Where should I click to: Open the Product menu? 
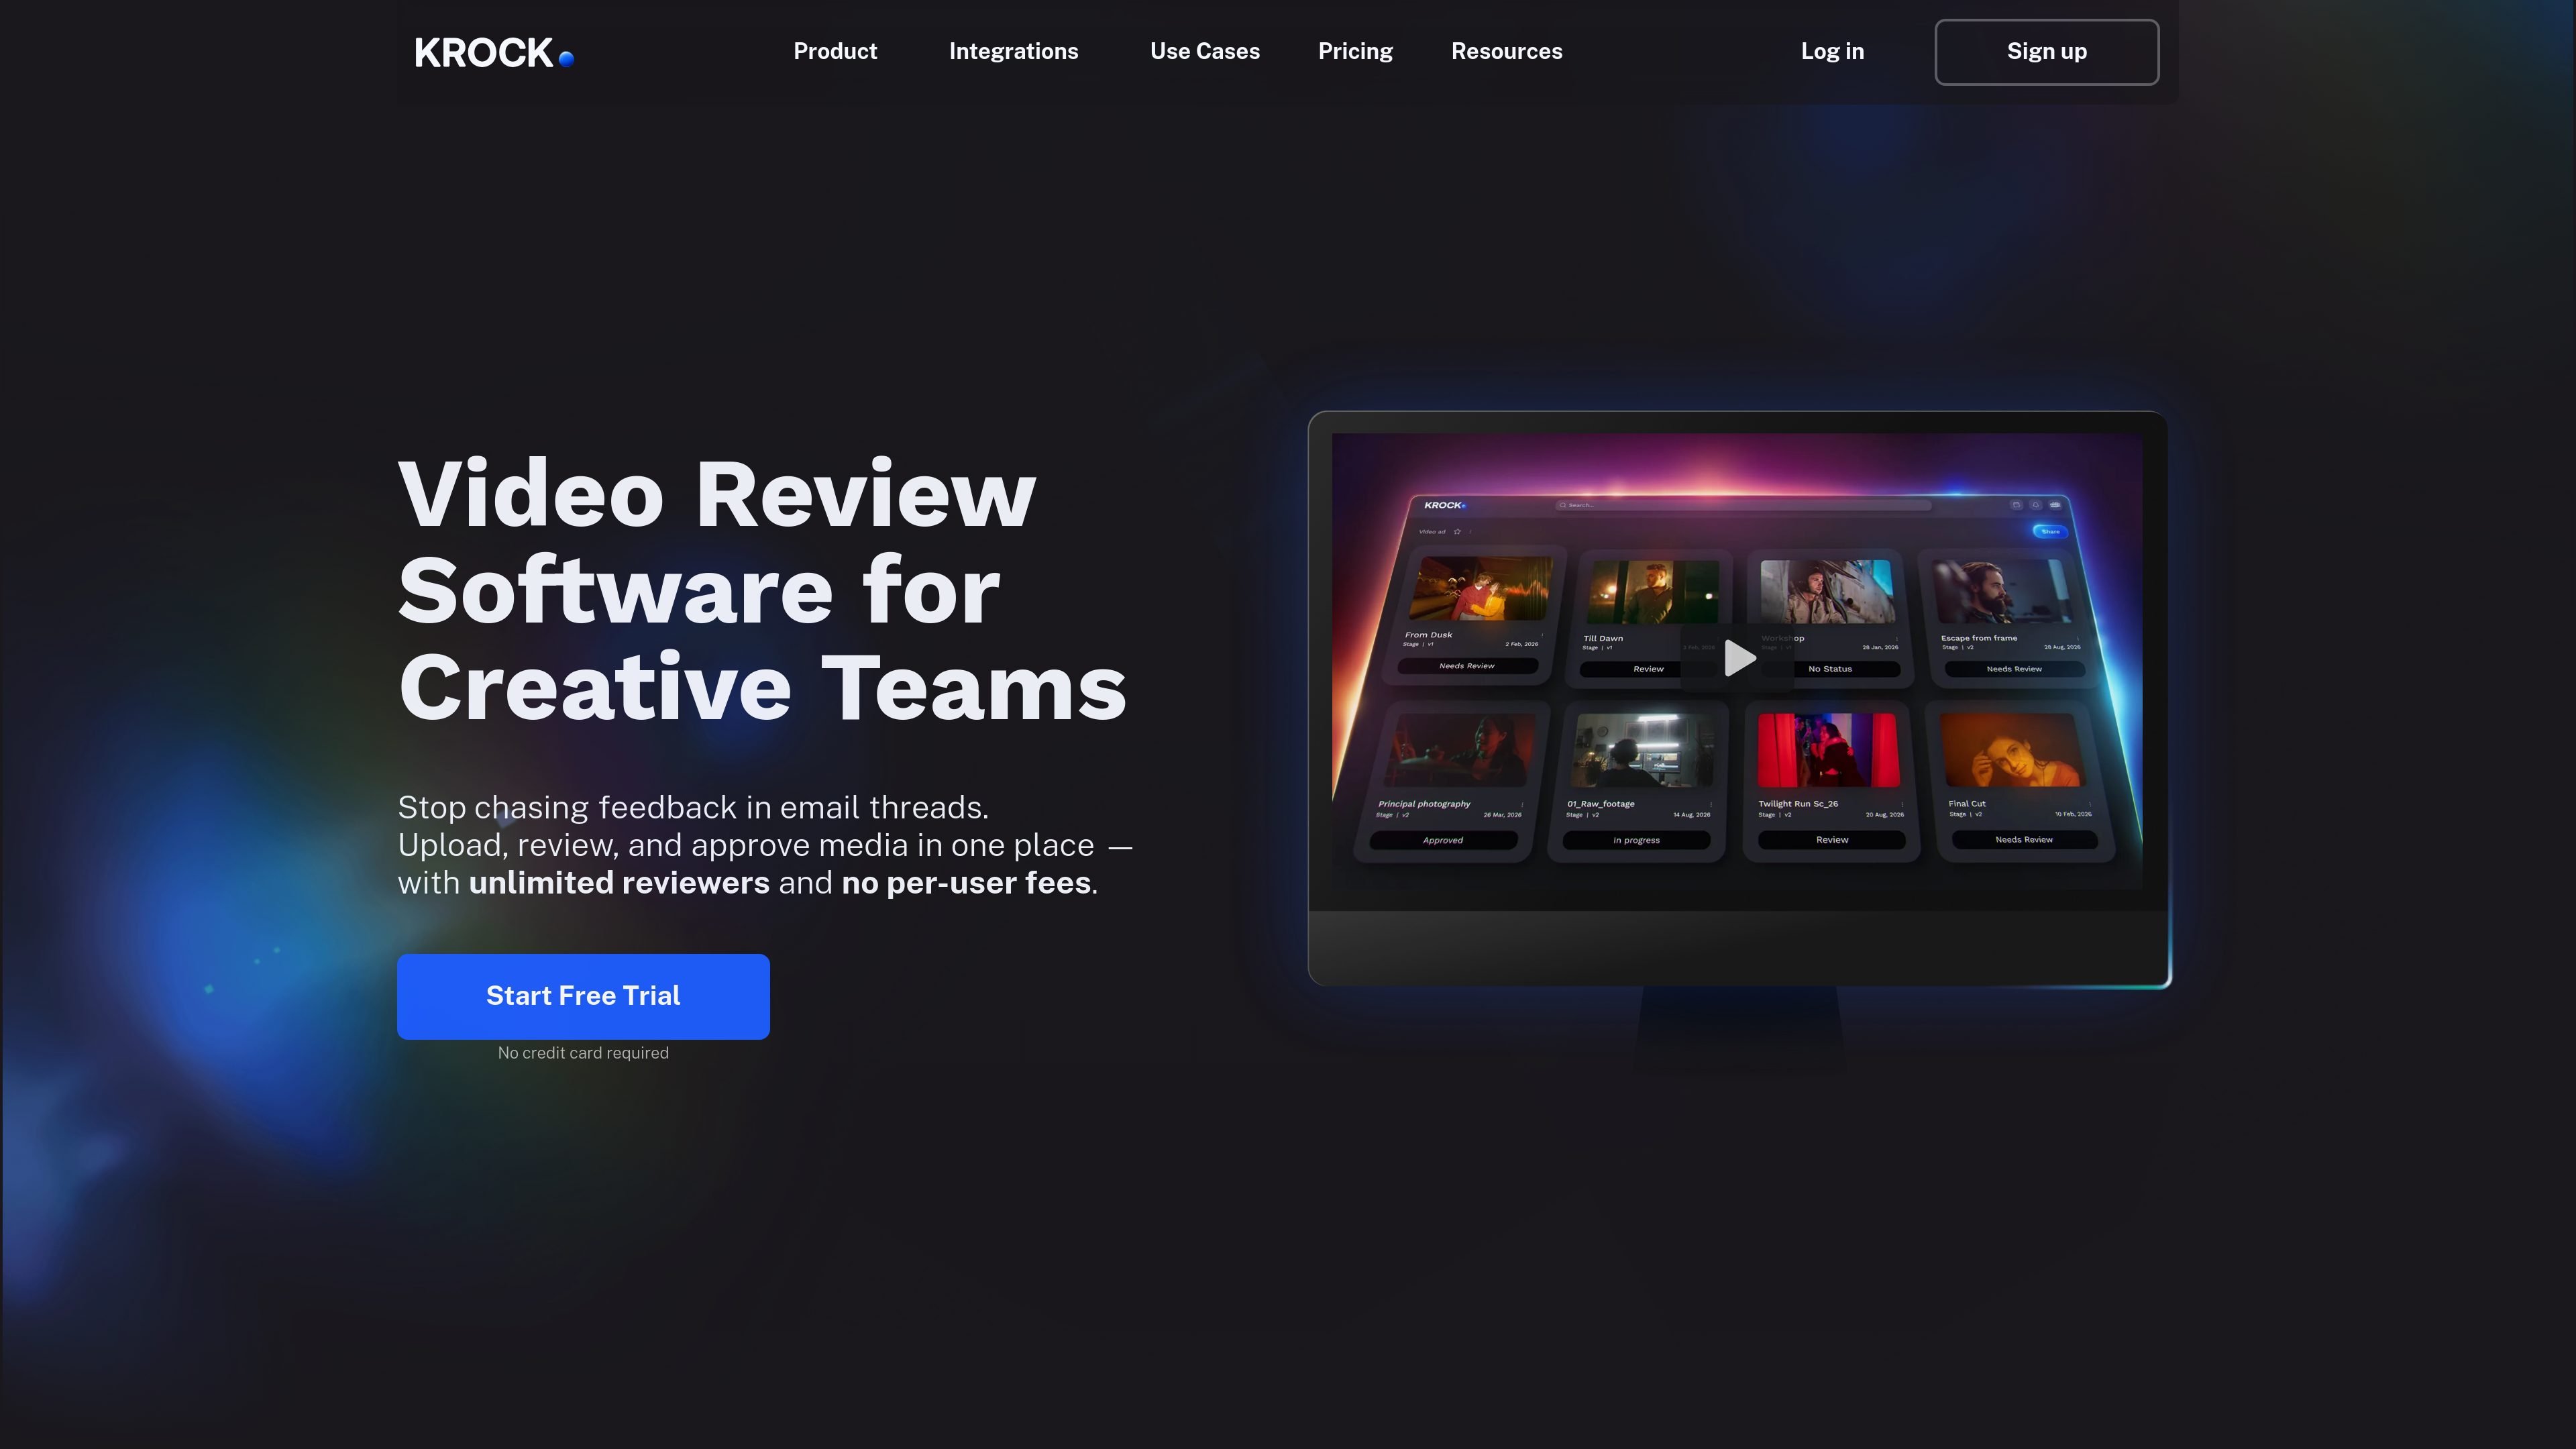[x=835, y=51]
